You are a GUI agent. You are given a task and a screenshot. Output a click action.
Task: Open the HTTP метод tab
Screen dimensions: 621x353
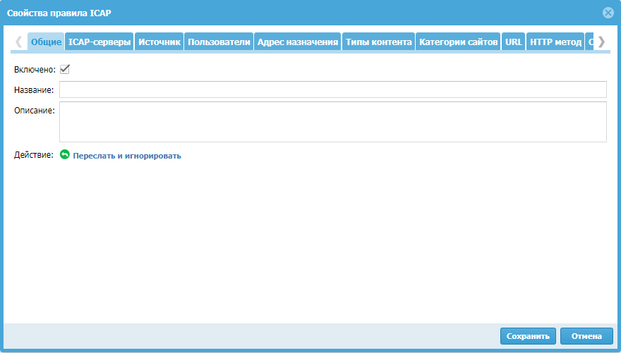coord(555,42)
